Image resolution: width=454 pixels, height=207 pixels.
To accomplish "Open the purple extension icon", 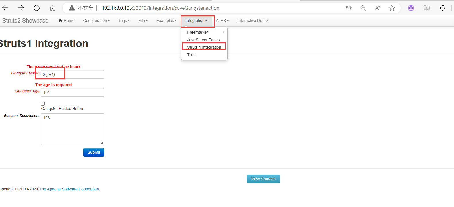I will (411, 8).
